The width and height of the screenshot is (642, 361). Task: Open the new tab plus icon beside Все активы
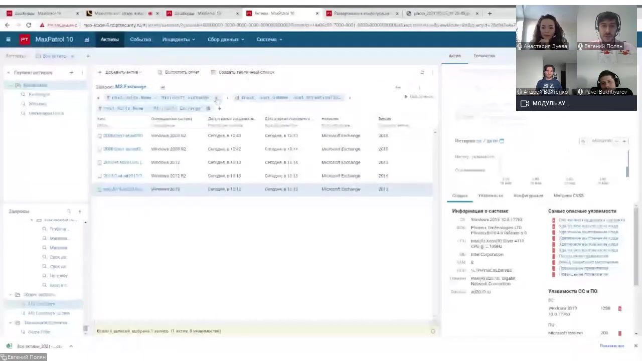[x=88, y=56]
